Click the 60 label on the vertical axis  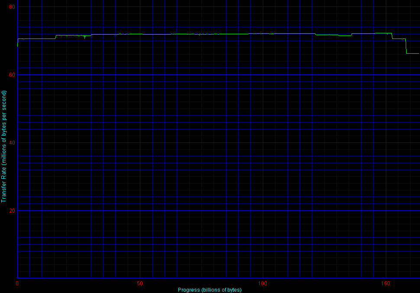12,75
